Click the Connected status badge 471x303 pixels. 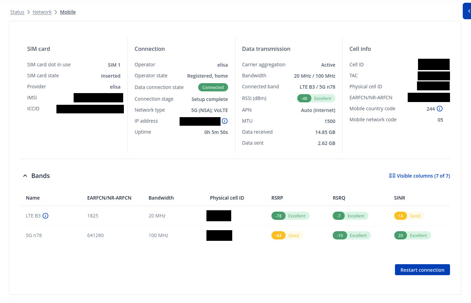213,87
